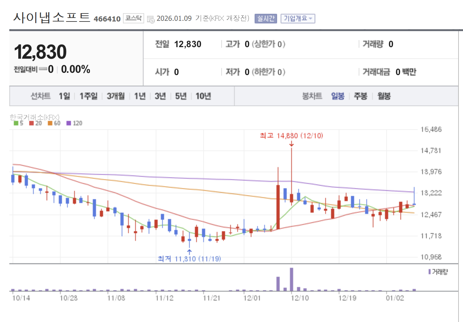Image resolution: width=463 pixels, height=322 pixels.
Task: Click the 최저 11,310 (11/19) low label
Action: pyautogui.click(x=189, y=258)
